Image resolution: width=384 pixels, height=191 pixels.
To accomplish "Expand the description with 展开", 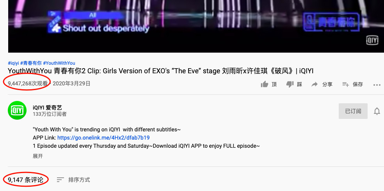I will click(38, 156).
